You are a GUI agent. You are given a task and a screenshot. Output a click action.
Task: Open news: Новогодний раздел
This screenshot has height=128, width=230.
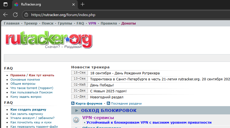click(x=107, y=97)
